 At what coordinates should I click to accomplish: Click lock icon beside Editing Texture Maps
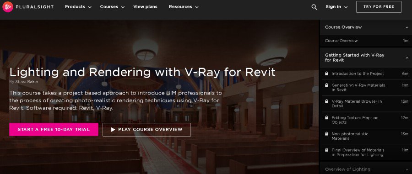(x=326, y=118)
